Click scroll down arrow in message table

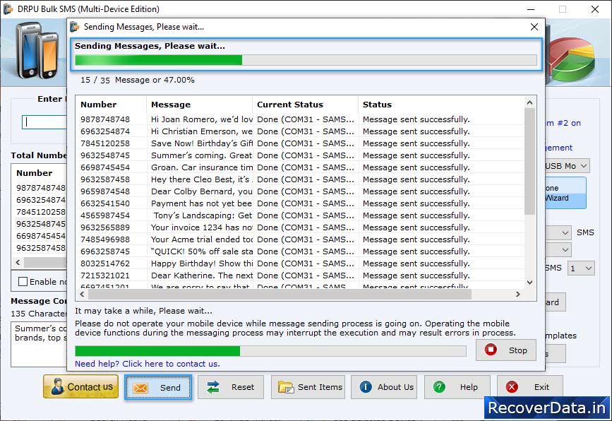pos(529,282)
